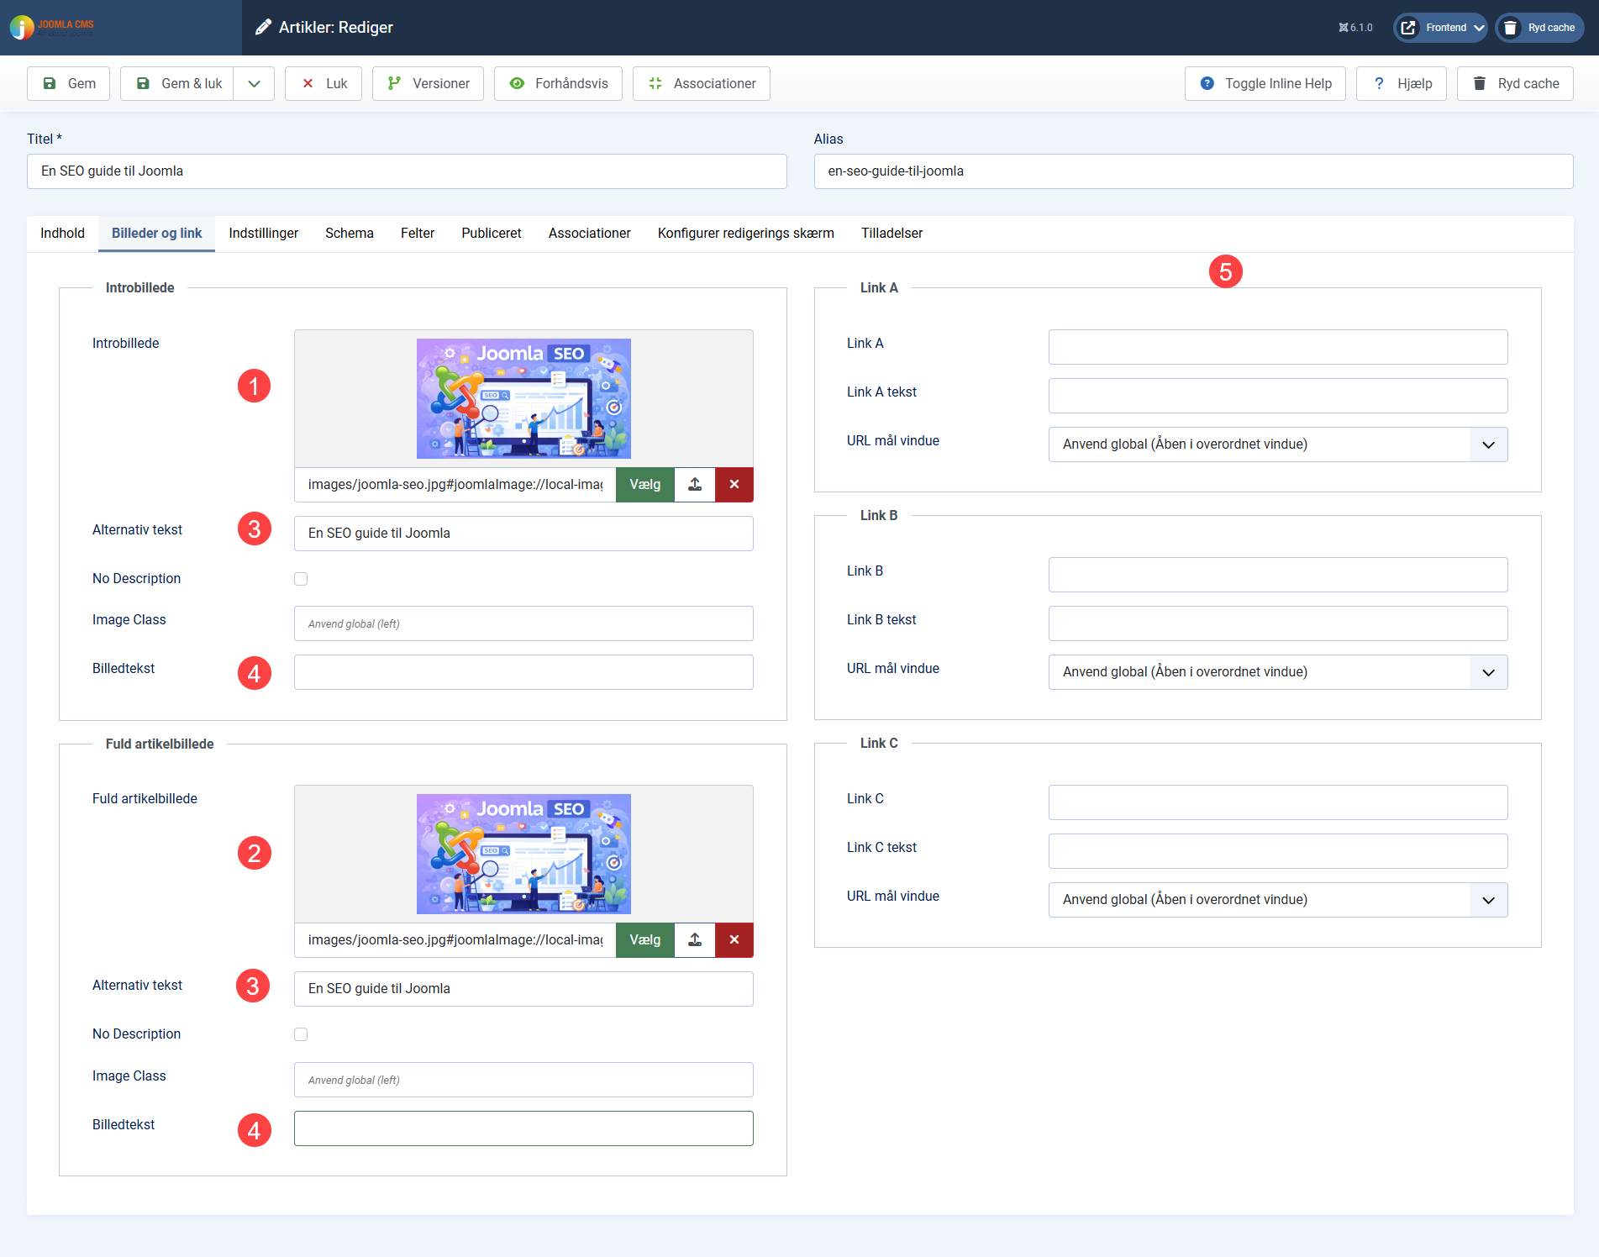
Task: Open the Felter tab
Action: [417, 234]
